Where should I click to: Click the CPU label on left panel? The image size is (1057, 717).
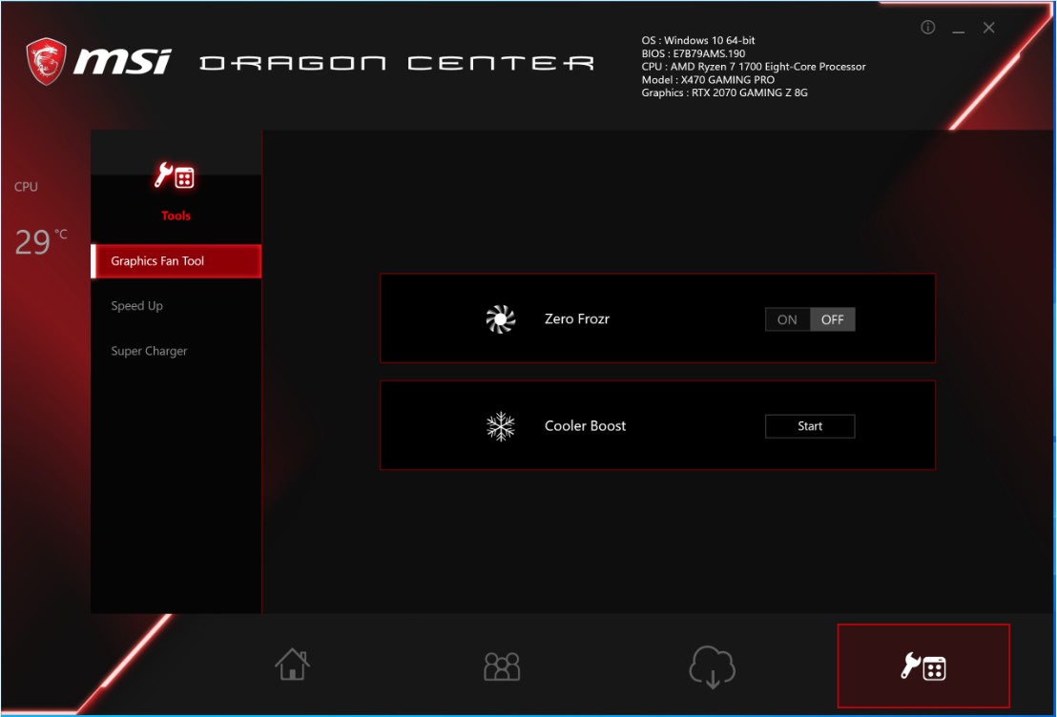tap(27, 187)
